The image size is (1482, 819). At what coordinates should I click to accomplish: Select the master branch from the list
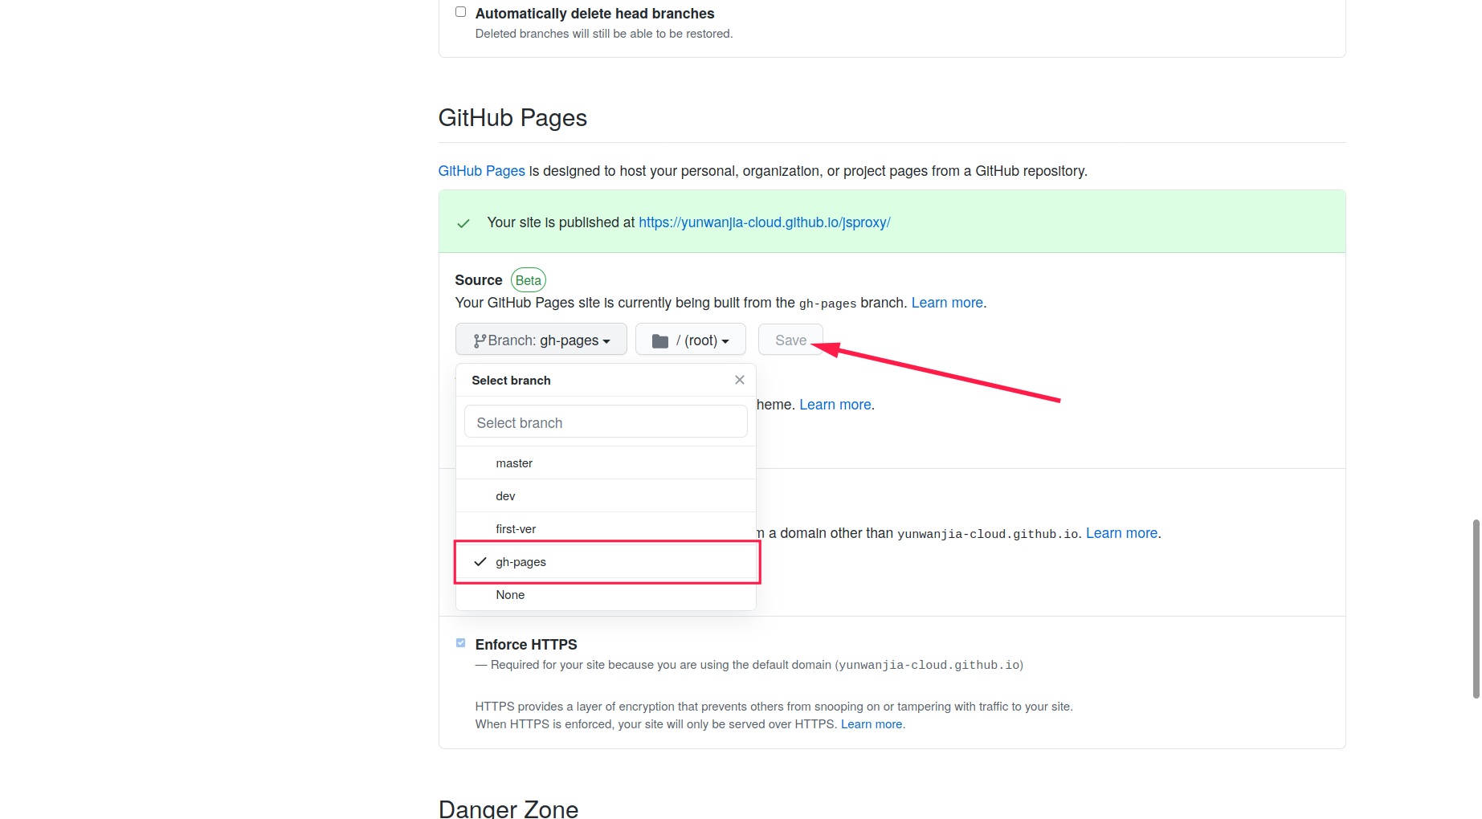pyautogui.click(x=514, y=462)
